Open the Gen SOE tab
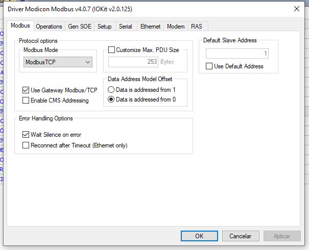 tap(80, 27)
